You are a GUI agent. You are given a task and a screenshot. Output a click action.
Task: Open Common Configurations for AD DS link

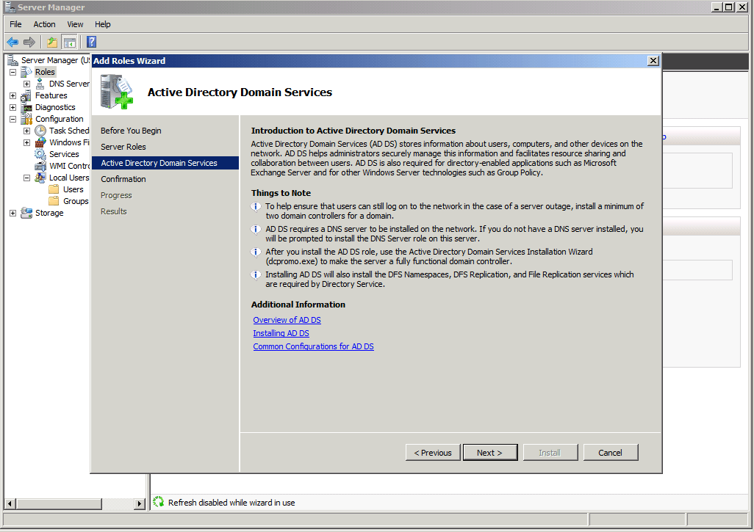[x=313, y=346]
